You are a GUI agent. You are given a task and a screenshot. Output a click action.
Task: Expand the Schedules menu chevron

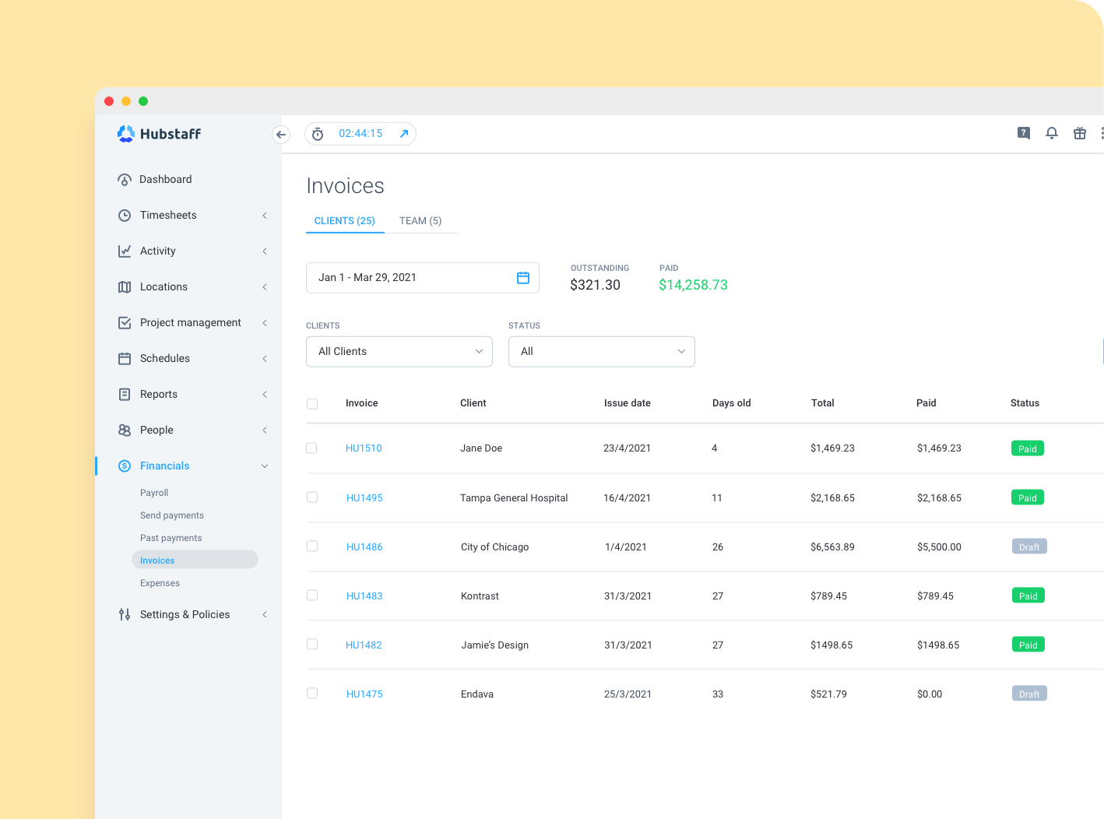tap(265, 359)
